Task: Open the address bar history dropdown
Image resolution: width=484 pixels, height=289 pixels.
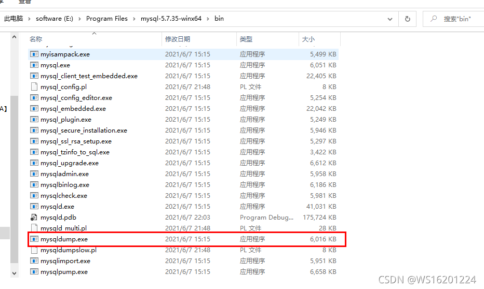Action: pos(390,19)
